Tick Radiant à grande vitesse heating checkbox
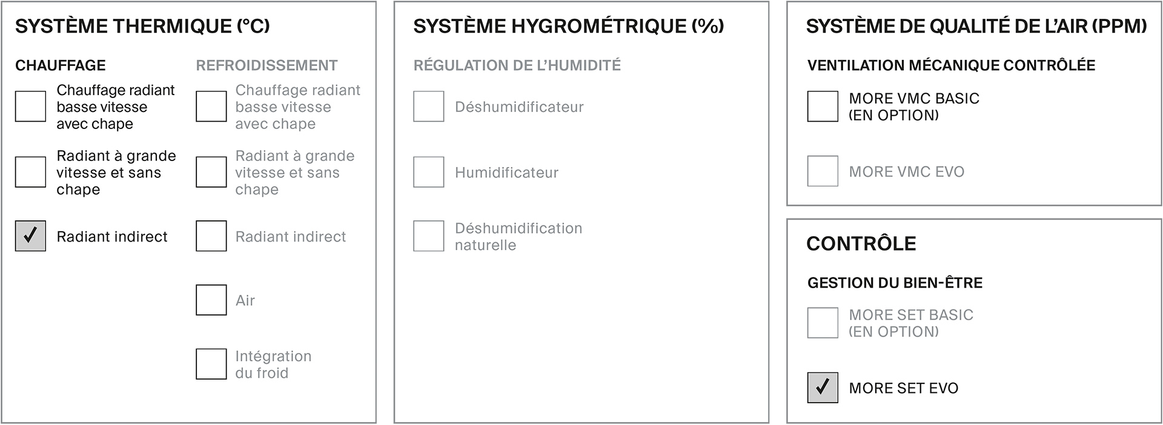The width and height of the screenshot is (1163, 425). [x=30, y=172]
